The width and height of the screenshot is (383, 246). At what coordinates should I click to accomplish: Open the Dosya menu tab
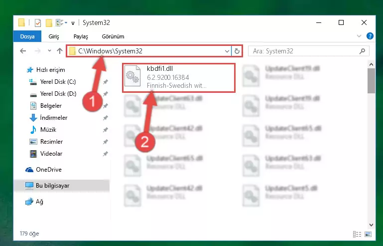(27, 36)
